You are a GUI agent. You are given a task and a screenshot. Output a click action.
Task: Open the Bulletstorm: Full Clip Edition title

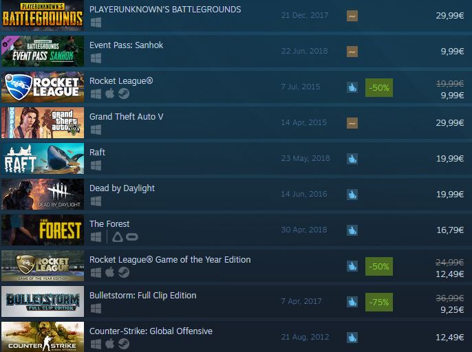142,296
